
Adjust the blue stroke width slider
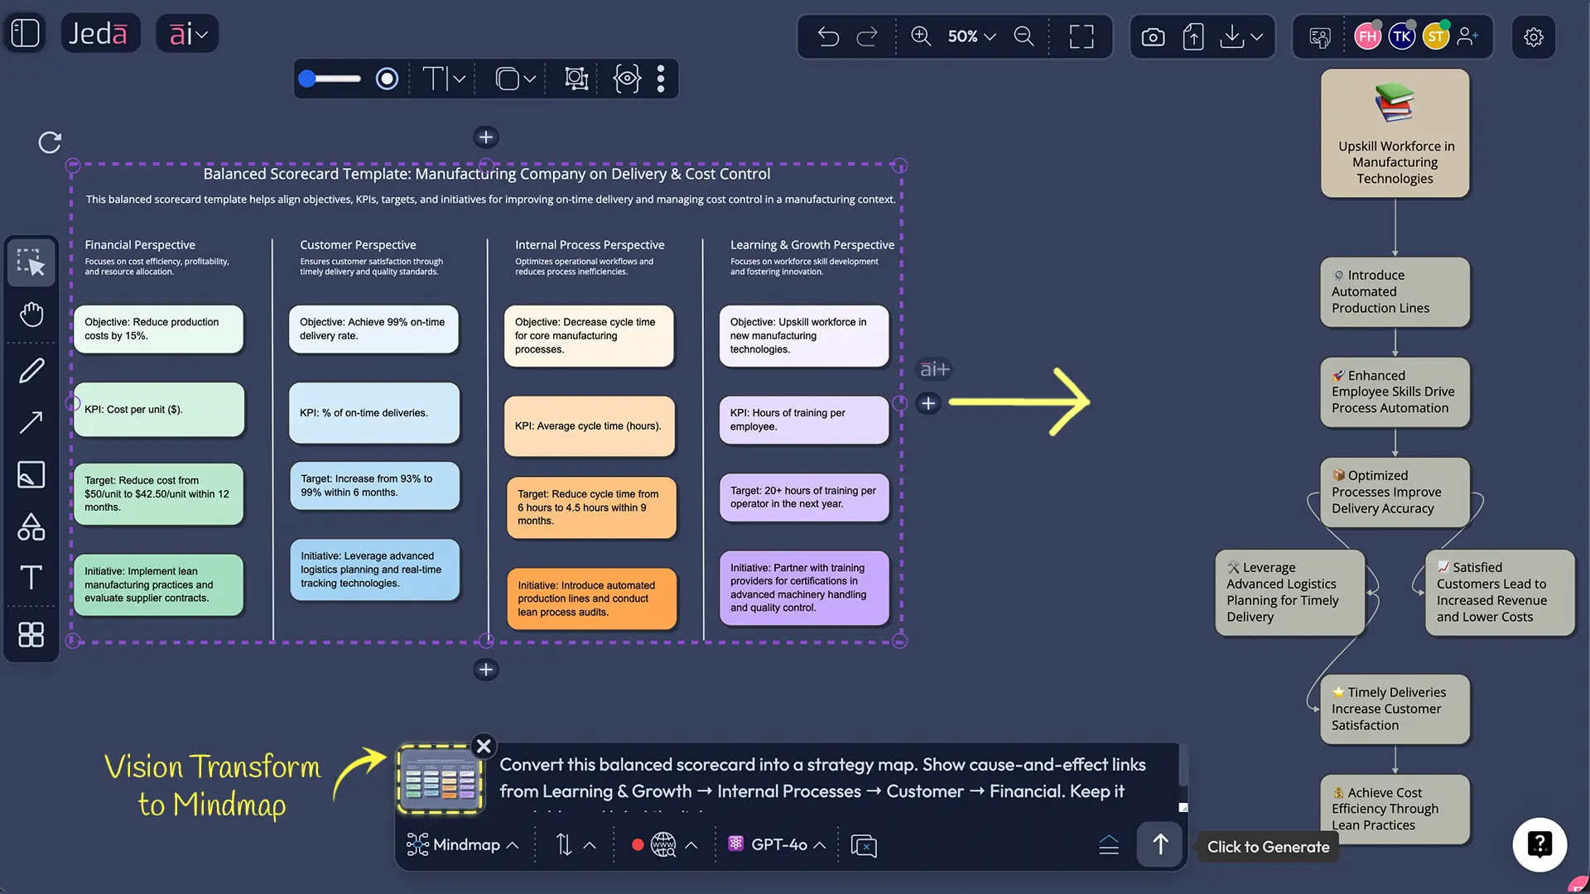click(x=308, y=79)
